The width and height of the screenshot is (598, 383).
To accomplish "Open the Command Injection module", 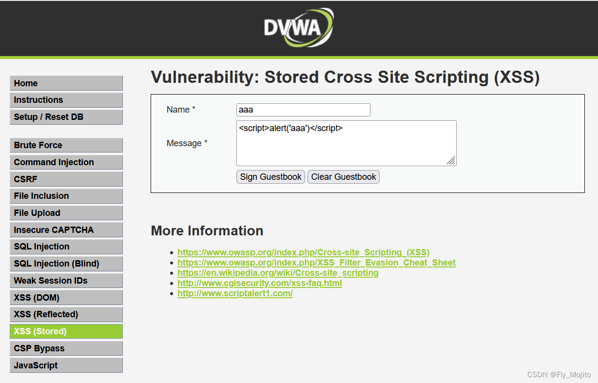I will pos(66,162).
